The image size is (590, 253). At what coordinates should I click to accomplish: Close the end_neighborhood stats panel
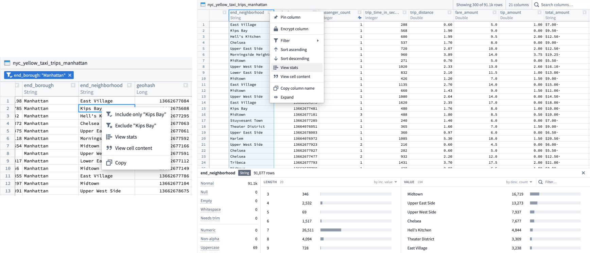pyautogui.click(x=583, y=173)
